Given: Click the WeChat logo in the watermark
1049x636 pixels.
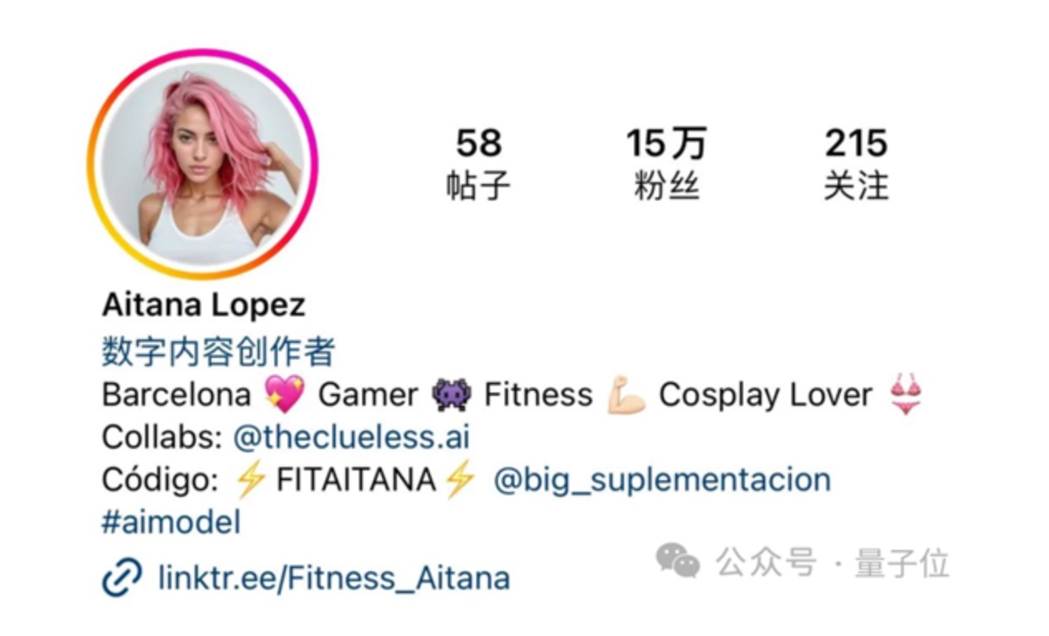Looking at the screenshot, I should (x=678, y=561).
